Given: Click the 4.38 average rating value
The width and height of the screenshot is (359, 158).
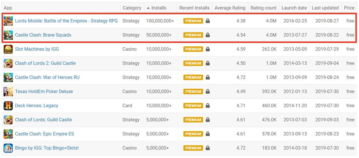Looking at the screenshot, I should pos(241,21).
